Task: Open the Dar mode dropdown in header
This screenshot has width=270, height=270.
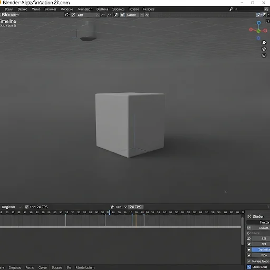Action: (85, 15)
